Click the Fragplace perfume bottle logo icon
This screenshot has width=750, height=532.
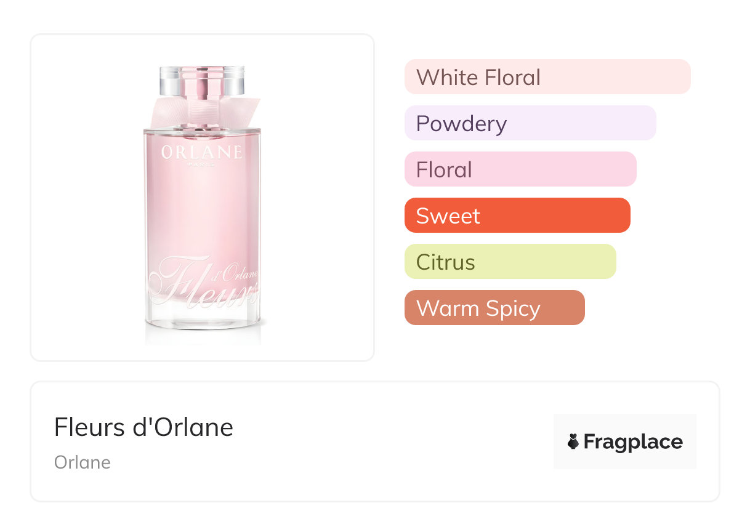click(573, 441)
